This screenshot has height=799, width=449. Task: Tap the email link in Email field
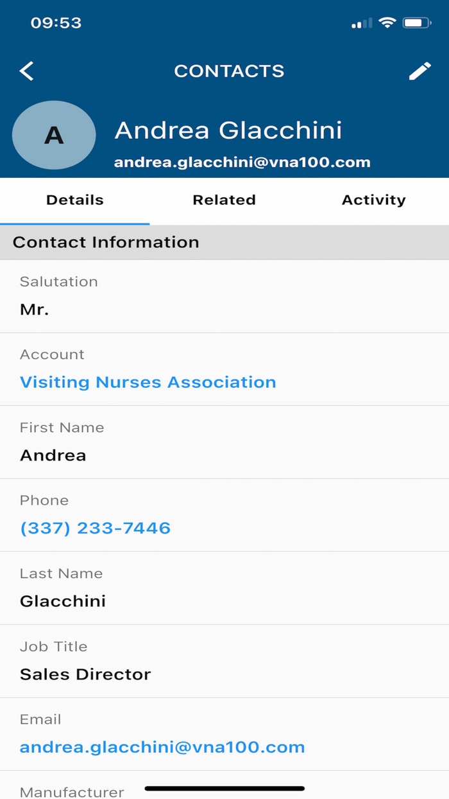(x=162, y=747)
